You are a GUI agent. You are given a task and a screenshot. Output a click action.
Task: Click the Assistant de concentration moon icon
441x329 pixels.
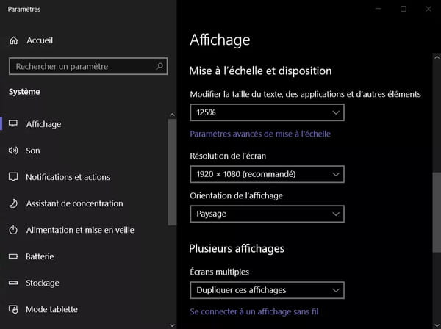coord(13,203)
